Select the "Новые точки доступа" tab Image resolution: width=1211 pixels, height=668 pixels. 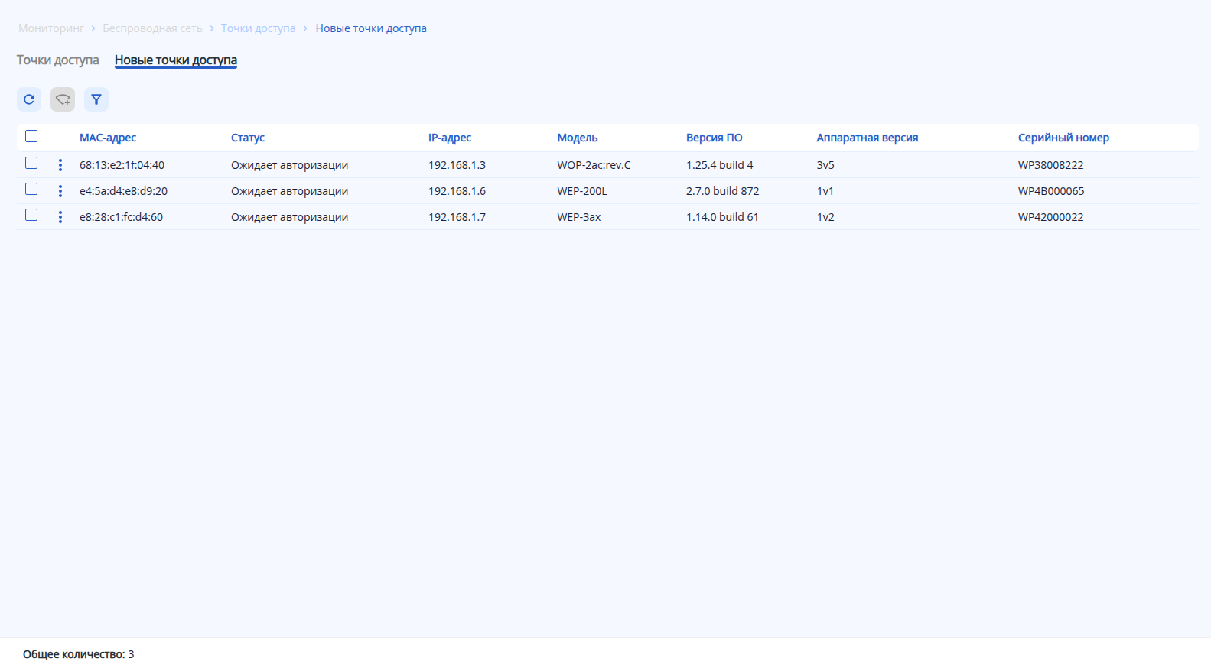[176, 60]
